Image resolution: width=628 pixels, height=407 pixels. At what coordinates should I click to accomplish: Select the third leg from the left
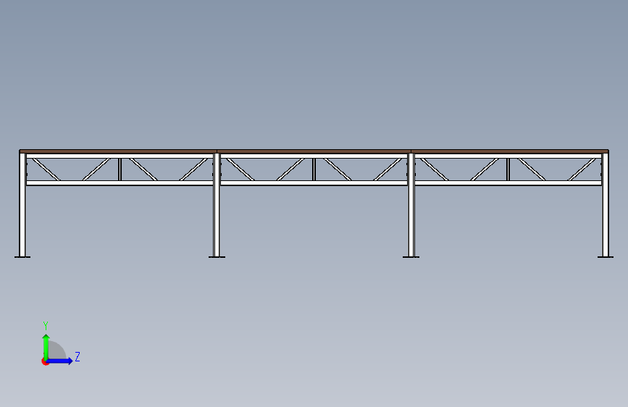[411, 204]
